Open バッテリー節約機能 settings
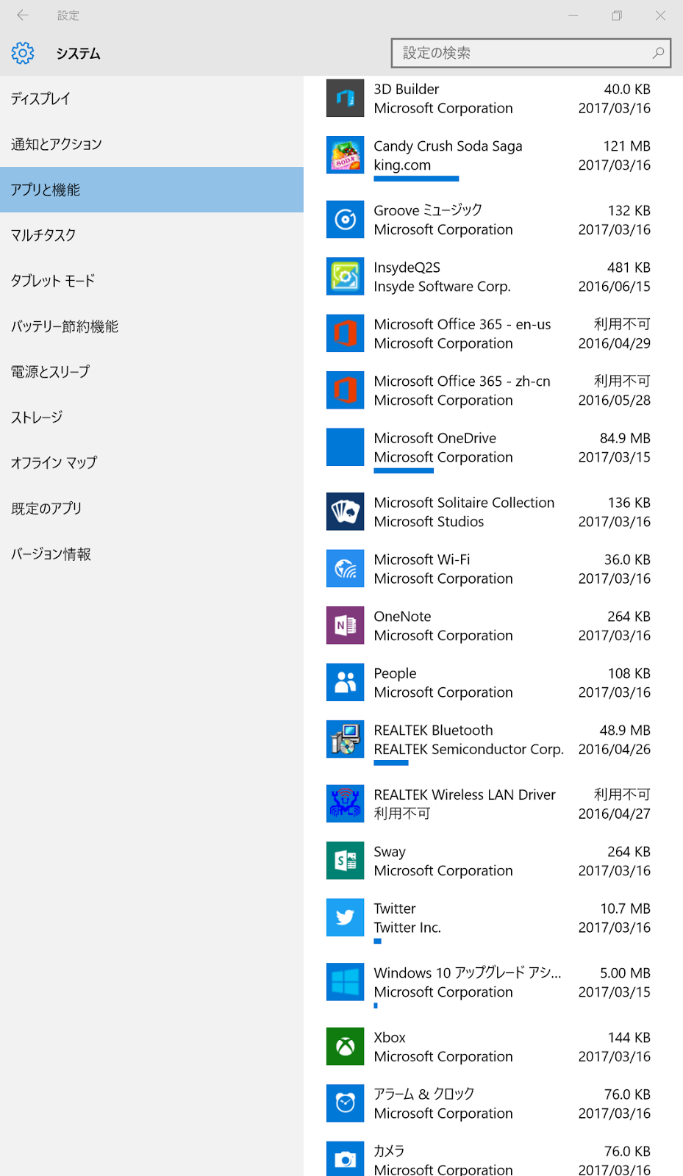Image resolution: width=683 pixels, height=1176 pixels. point(151,326)
